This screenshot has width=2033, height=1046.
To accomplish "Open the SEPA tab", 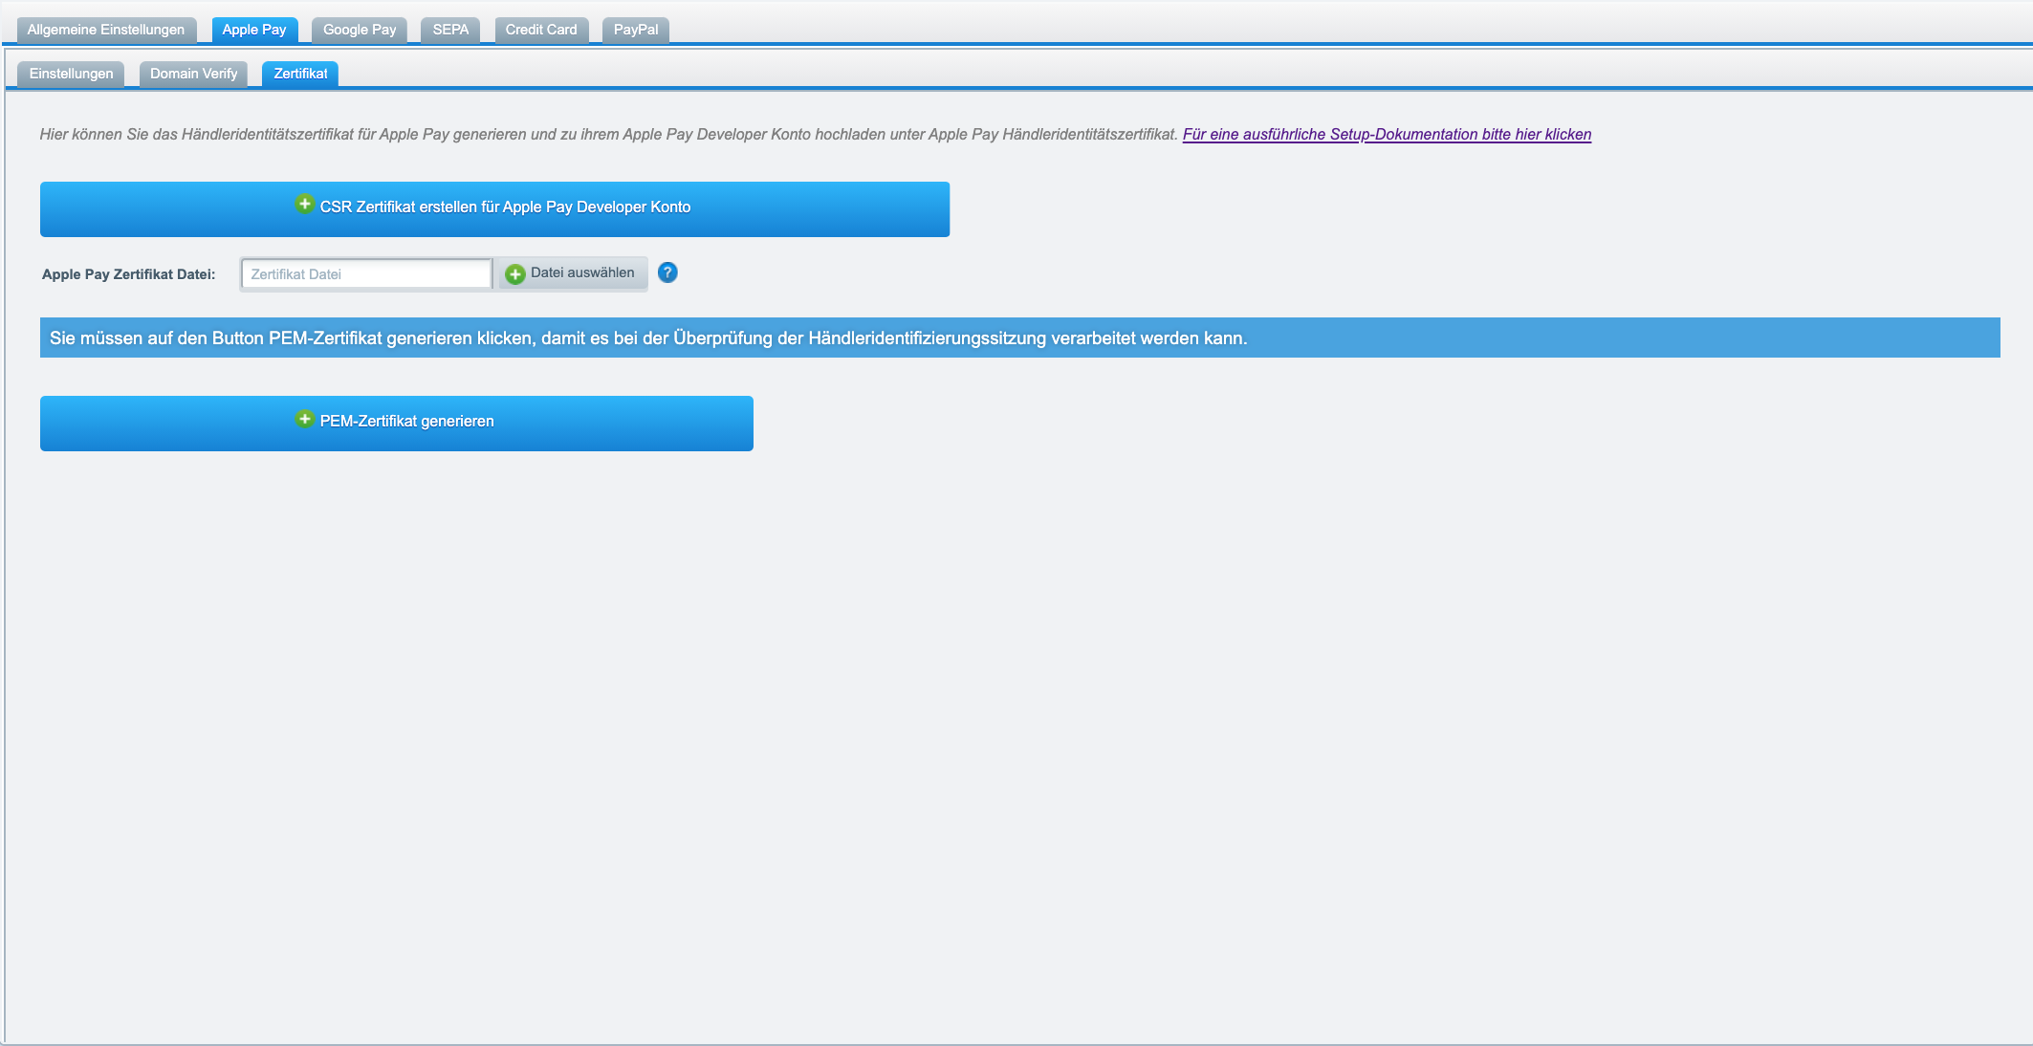I will point(450,30).
